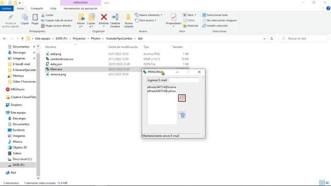Open Descargas under quick access

click(19, 53)
